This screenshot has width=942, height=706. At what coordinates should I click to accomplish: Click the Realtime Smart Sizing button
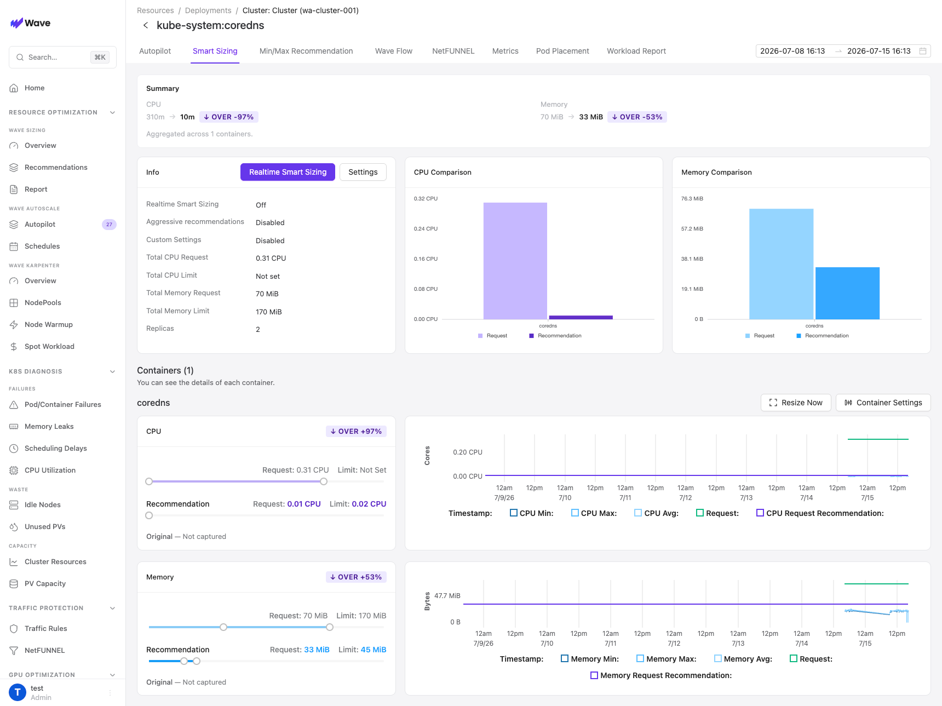(x=288, y=172)
